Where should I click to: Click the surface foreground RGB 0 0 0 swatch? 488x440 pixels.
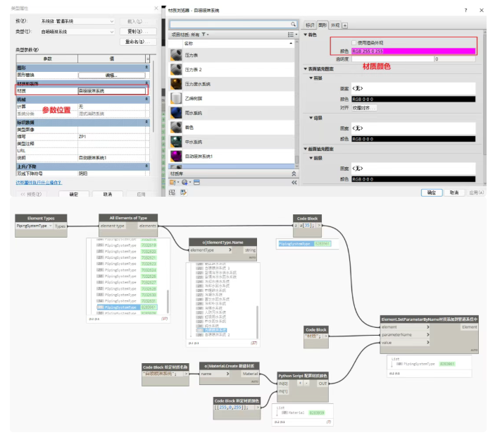click(x=413, y=99)
